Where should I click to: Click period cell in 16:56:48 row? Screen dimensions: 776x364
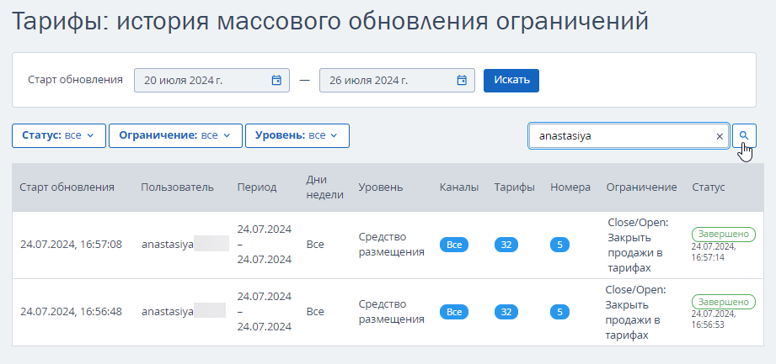click(x=265, y=312)
